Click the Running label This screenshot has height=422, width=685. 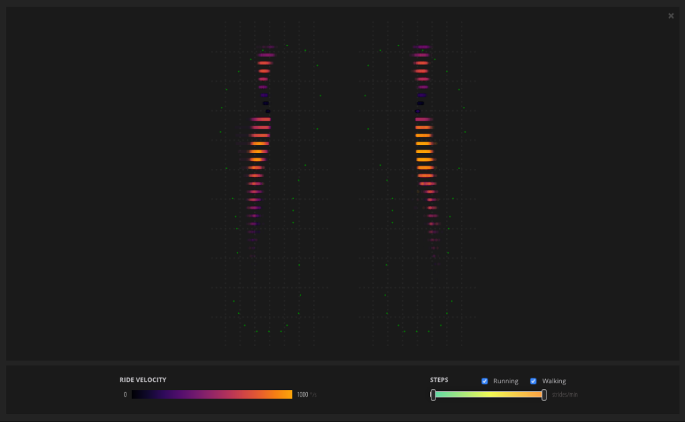click(506, 381)
